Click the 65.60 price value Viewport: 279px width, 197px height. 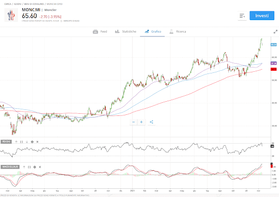point(29,16)
